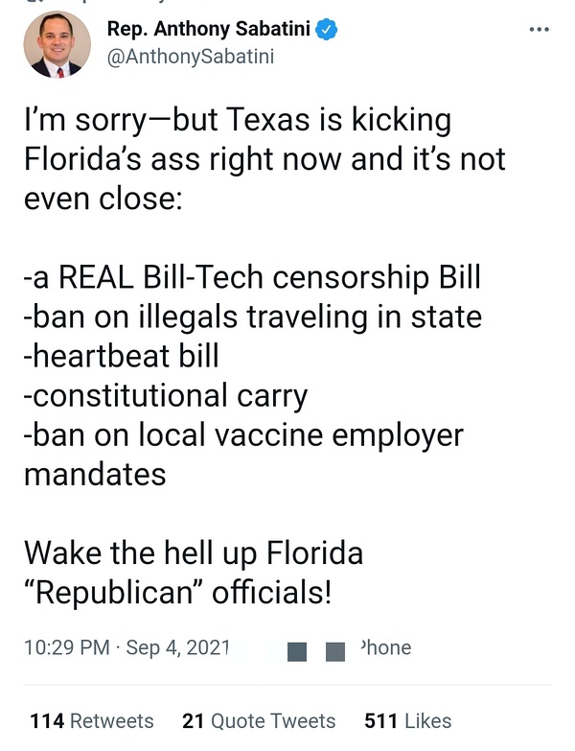Click the blue verified badge
Screen dimensions: 575x751
[327, 31]
